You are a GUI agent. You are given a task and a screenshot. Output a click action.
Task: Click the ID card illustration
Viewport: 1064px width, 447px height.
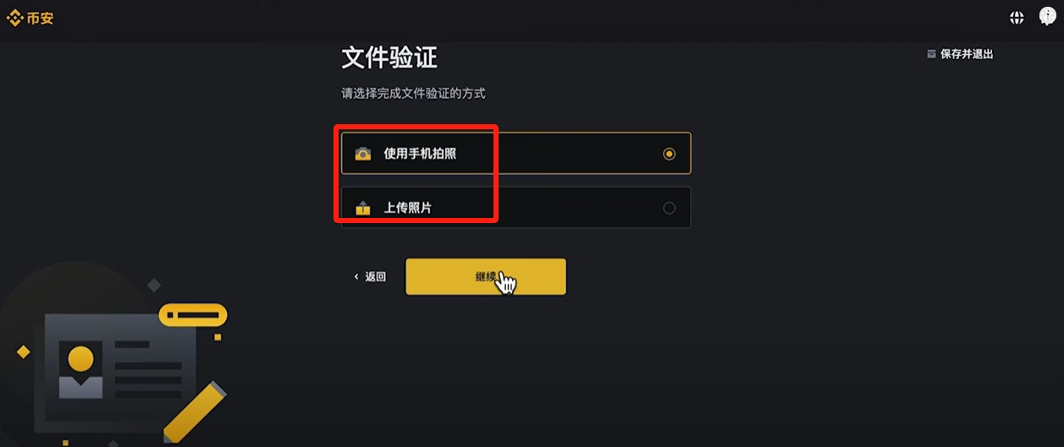pos(119,367)
